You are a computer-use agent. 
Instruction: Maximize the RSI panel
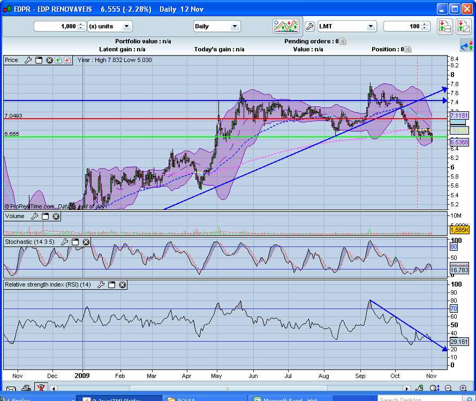click(112, 284)
